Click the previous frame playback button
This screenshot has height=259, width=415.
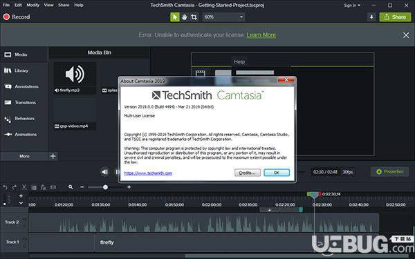105,172
